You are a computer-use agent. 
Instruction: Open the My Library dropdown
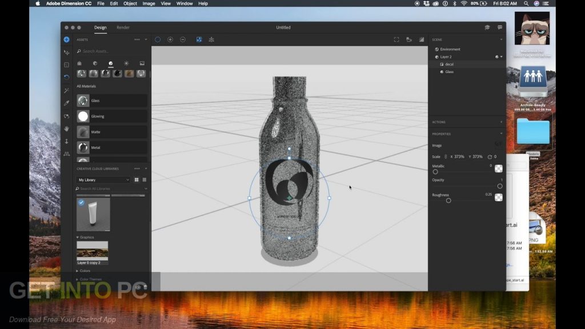tap(103, 180)
